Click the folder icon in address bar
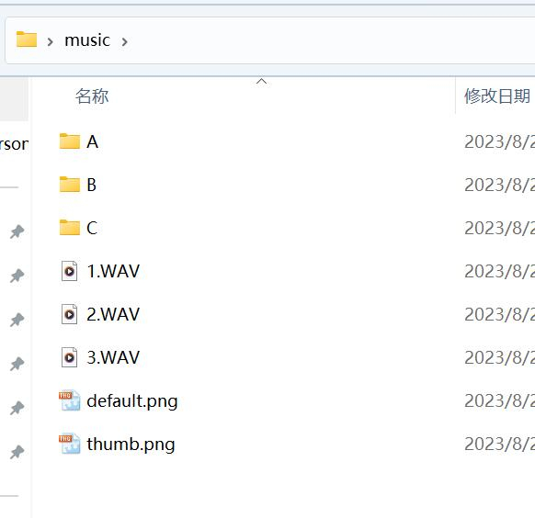The width and height of the screenshot is (535, 518). pos(27,39)
